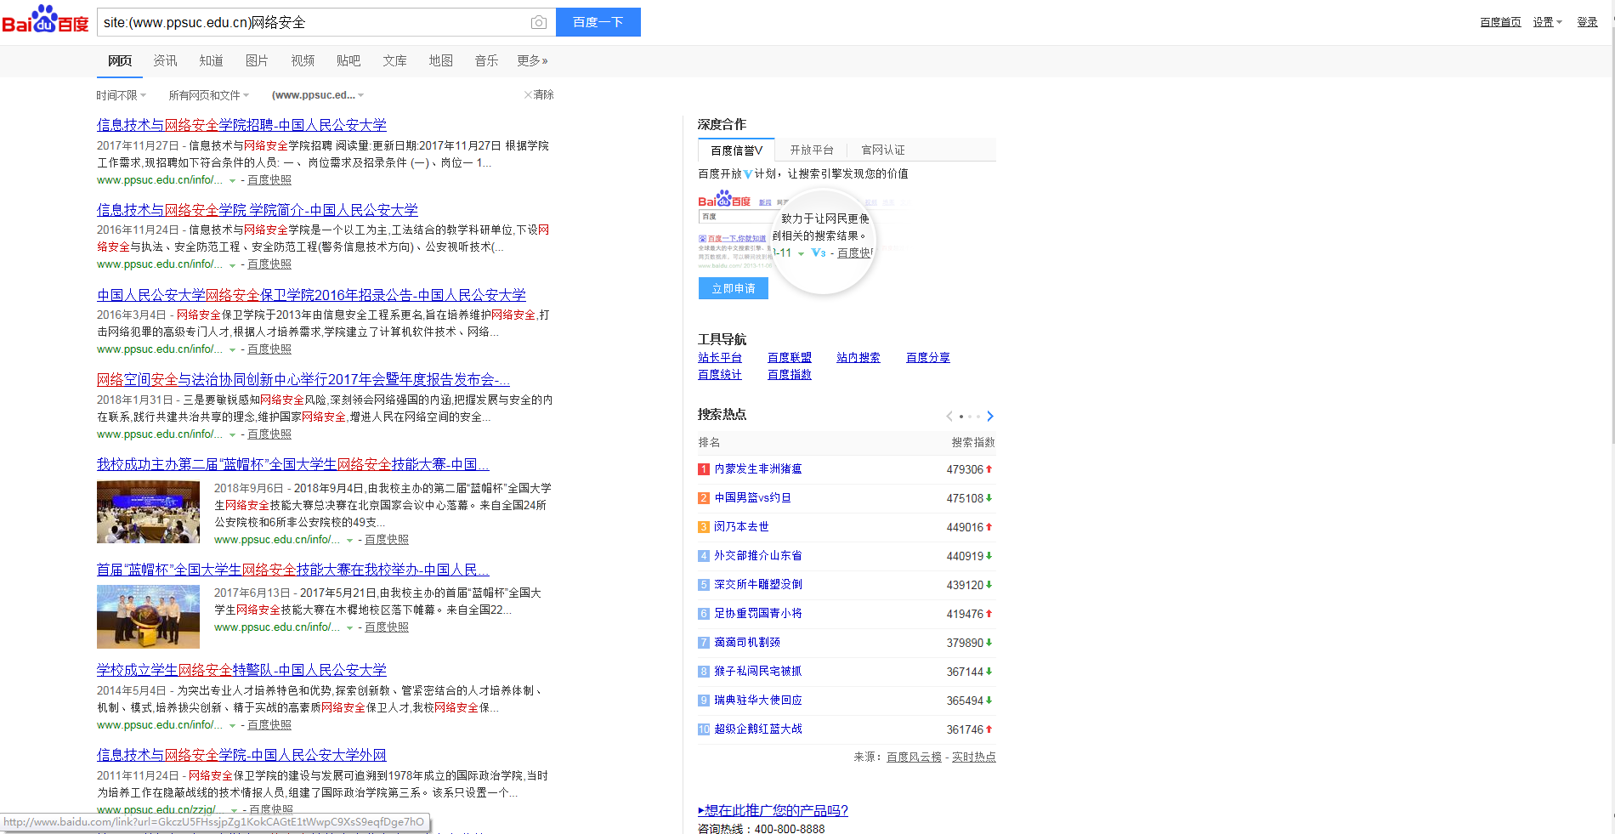This screenshot has height=834, width=1615.
Task: Expand URL arrow under 网络空间安全与法治协同创新中心 result
Action: tap(232, 435)
